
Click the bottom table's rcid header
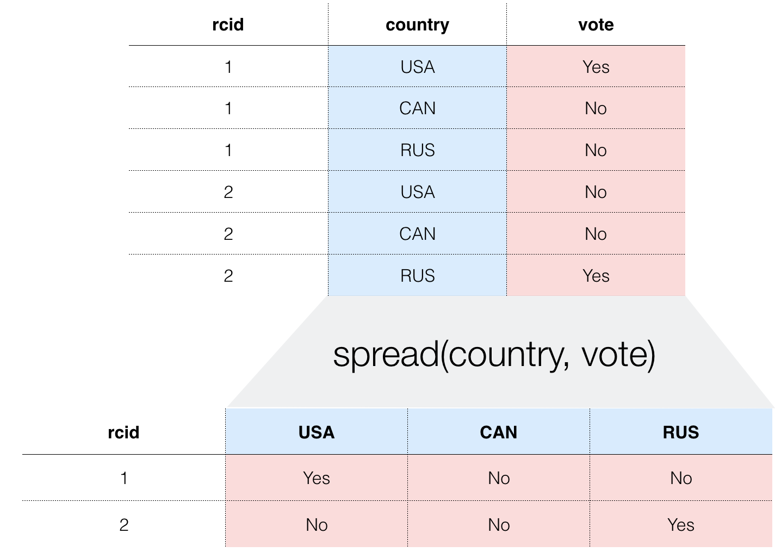(123, 432)
